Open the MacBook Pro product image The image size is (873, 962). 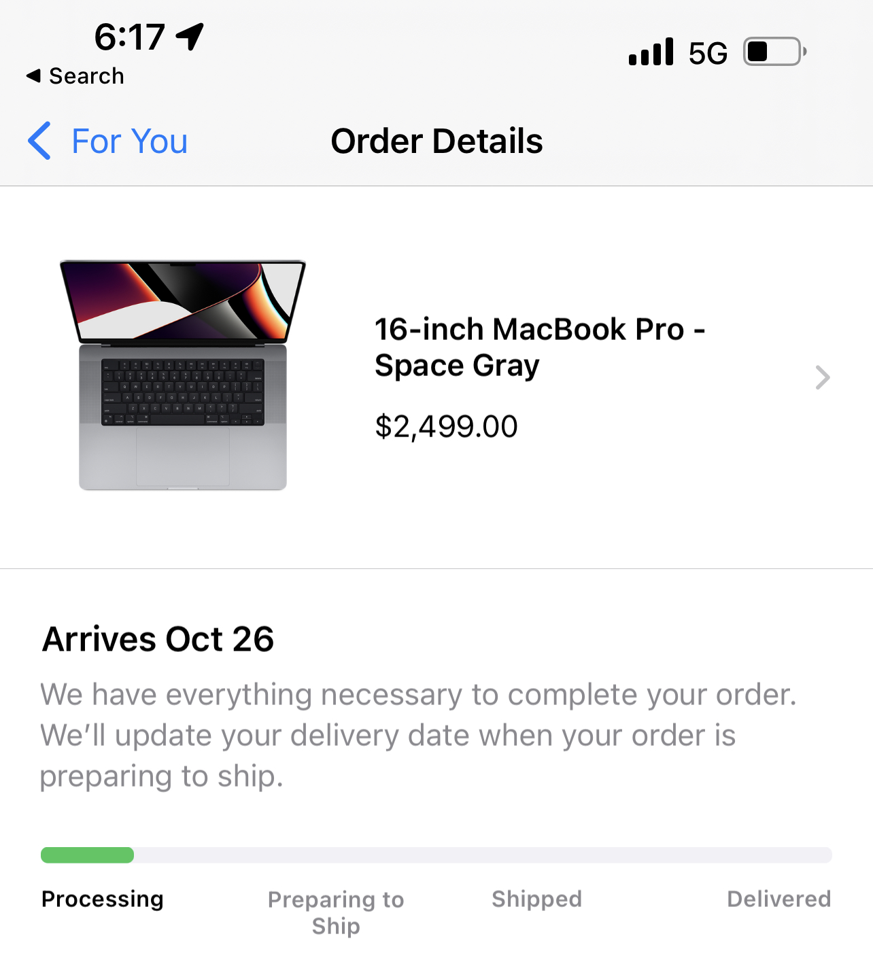pyautogui.click(x=182, y=375)
